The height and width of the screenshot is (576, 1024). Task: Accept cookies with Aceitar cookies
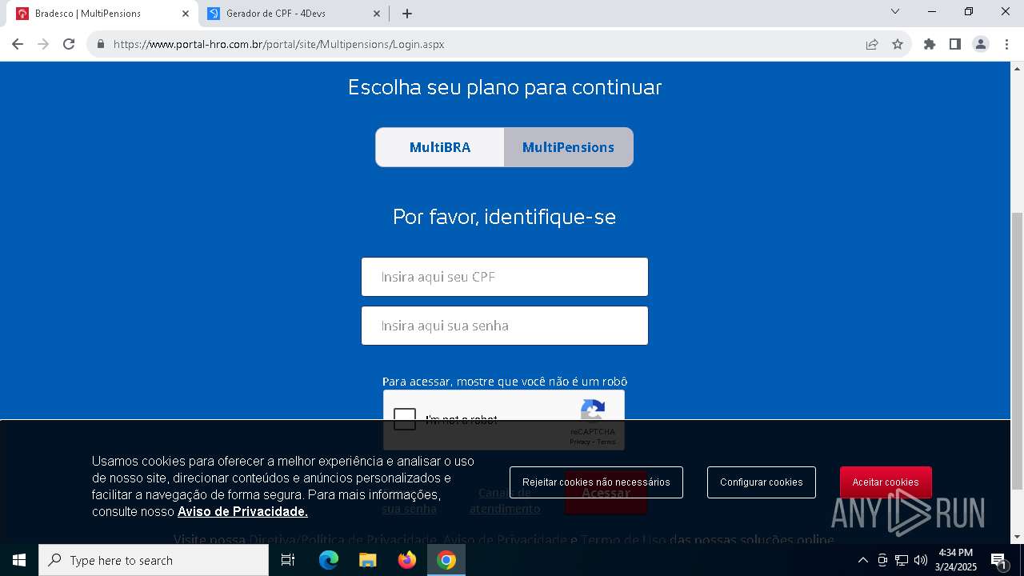tap(886, 482)
